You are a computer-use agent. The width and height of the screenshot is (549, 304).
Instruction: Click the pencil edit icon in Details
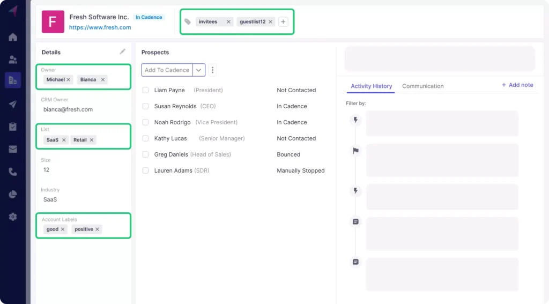(x=123, y=51)
